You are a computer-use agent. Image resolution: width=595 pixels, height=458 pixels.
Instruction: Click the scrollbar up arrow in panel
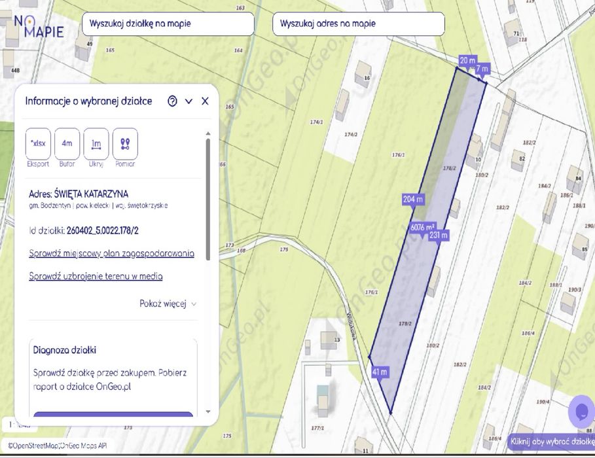pyautogui.click(x=208, y=133)
